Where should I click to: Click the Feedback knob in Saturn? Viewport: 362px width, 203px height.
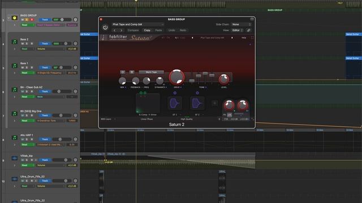tap(136, 81)
